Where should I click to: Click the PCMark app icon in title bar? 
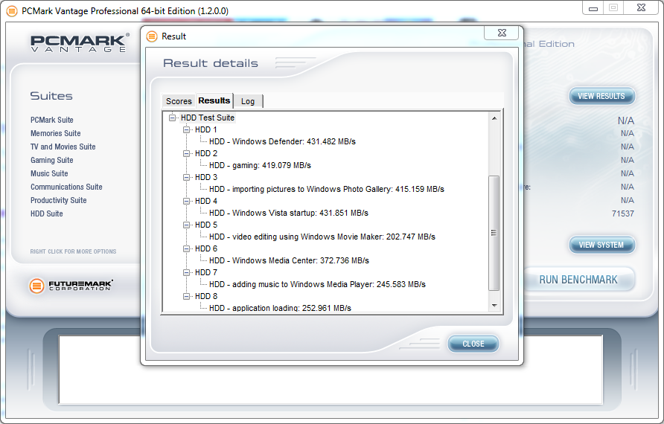(x=12, y=10)
